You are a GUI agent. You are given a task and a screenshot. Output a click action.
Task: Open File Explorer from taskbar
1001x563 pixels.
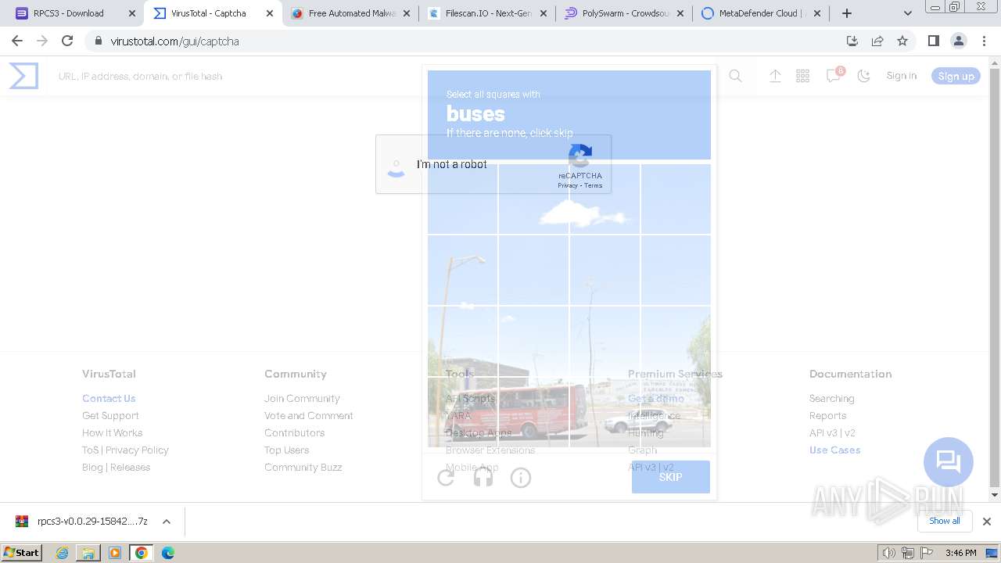tap(88, 553)
